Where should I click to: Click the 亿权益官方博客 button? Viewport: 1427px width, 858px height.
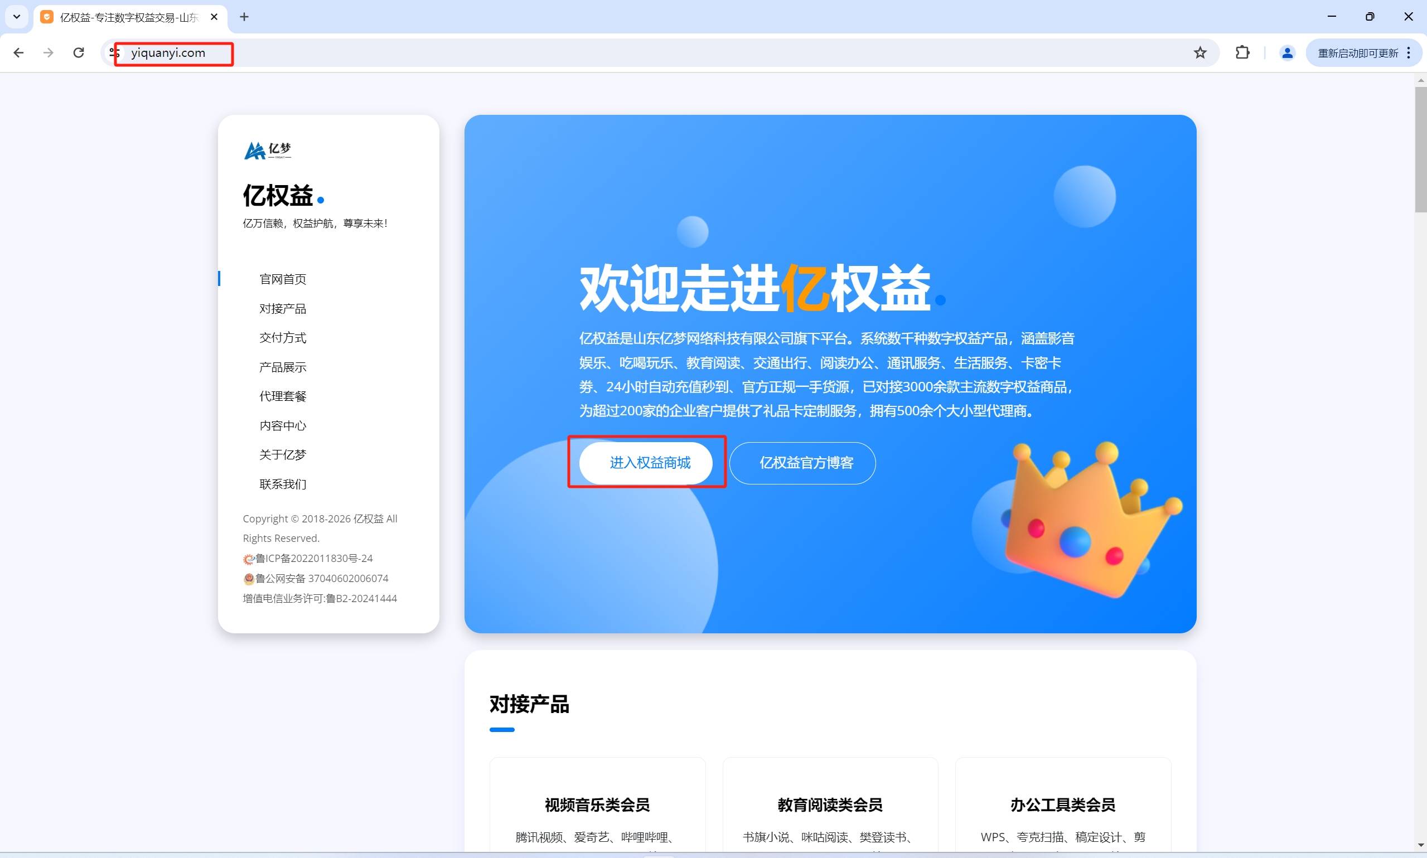(x=802, y=463)
